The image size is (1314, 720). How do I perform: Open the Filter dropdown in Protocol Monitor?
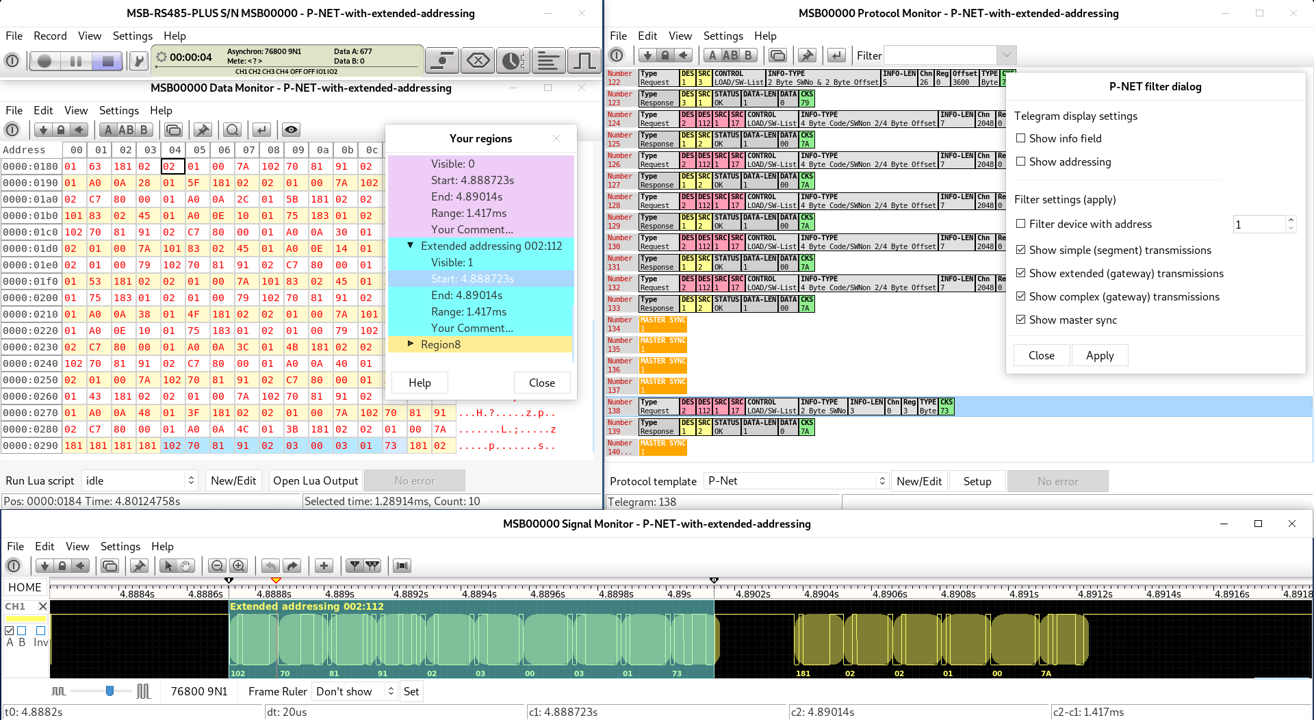1006,55
